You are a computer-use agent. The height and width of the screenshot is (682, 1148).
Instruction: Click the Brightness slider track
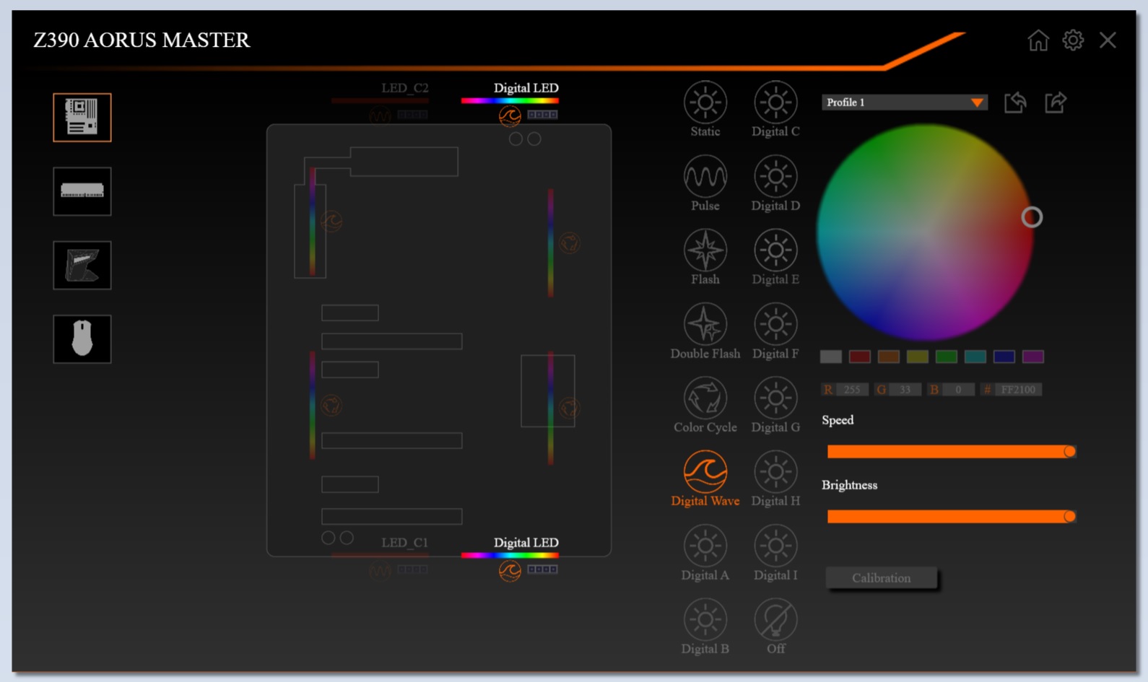[951, 517]
